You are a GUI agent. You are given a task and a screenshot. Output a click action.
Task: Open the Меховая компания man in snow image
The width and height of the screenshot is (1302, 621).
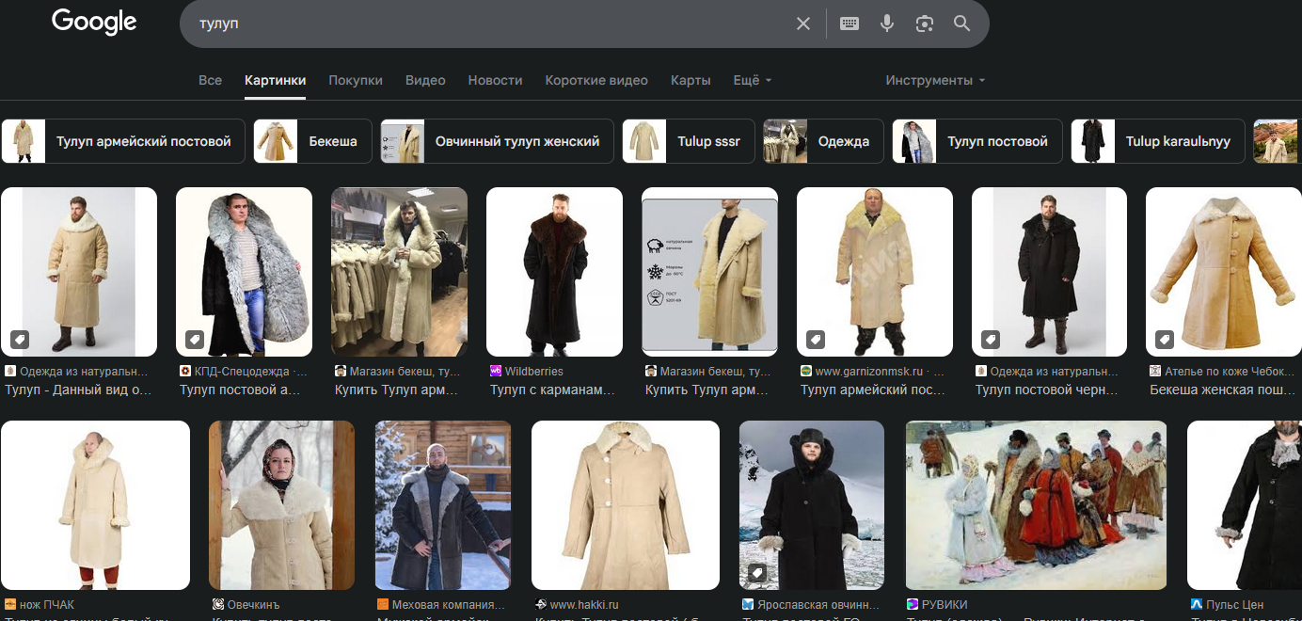click(x=443, y=505)
